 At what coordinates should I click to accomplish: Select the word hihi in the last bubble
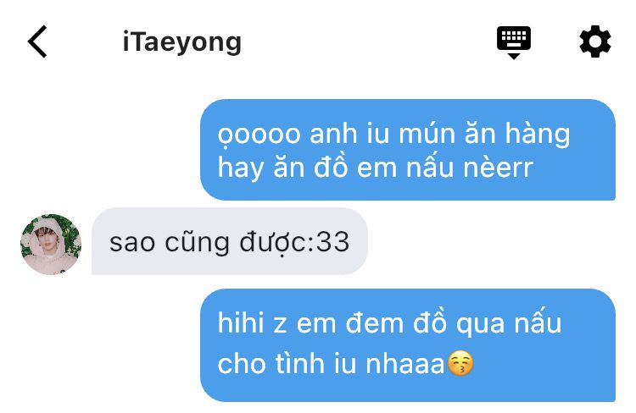click(242, 323)
